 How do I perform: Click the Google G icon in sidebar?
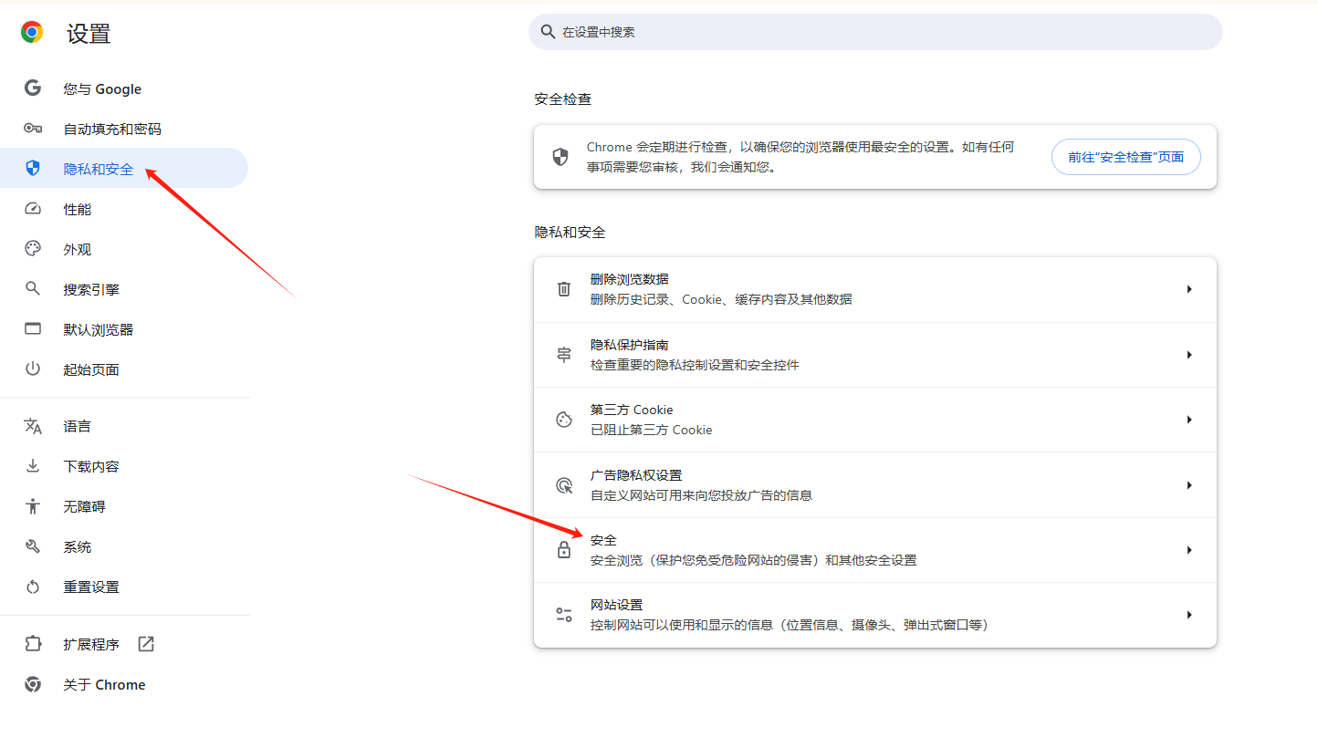coord(33,88)
